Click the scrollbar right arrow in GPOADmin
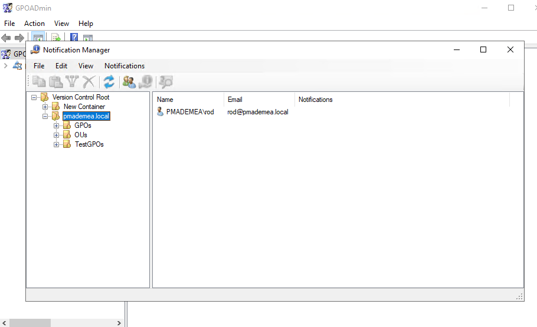Viewport: 537px width, 327px height. [119, 323]
